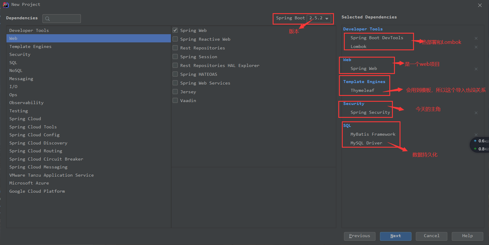Select Spring Cloud Config
This screenshot has height=245, width=489.
[x=89, y=135]
